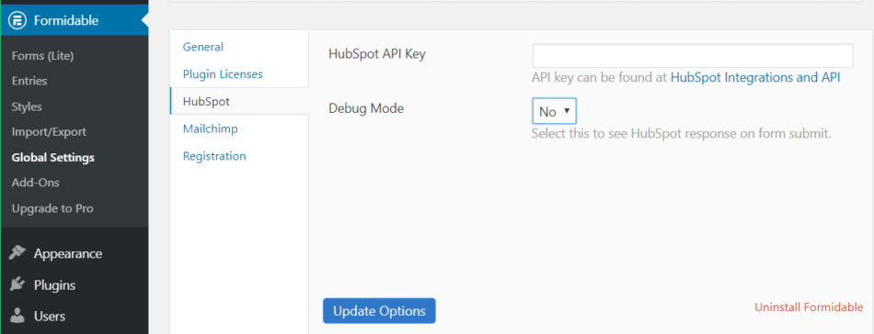
Task: Open the Styles submenu item
Action: [27, 106]
